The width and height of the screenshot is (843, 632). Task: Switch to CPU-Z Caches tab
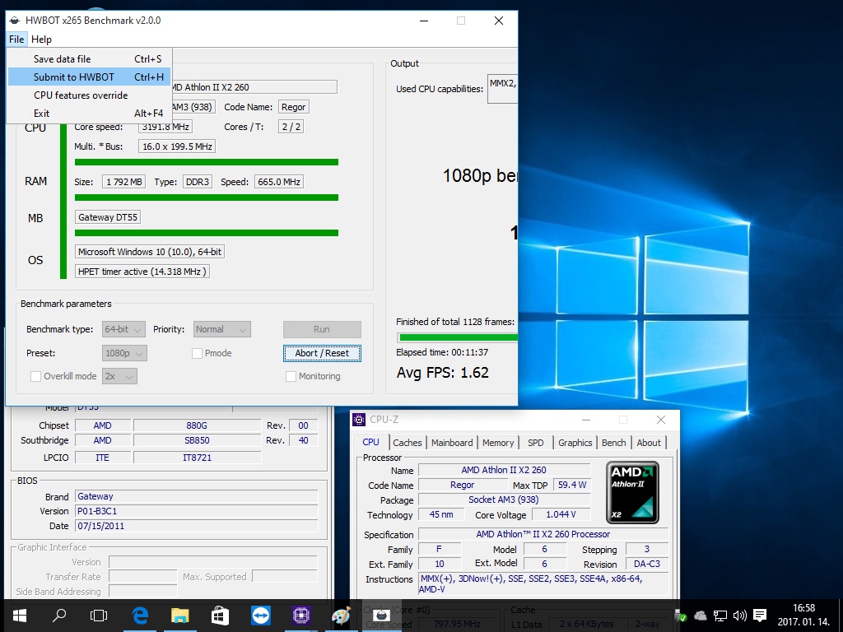[x=407, y=442]
